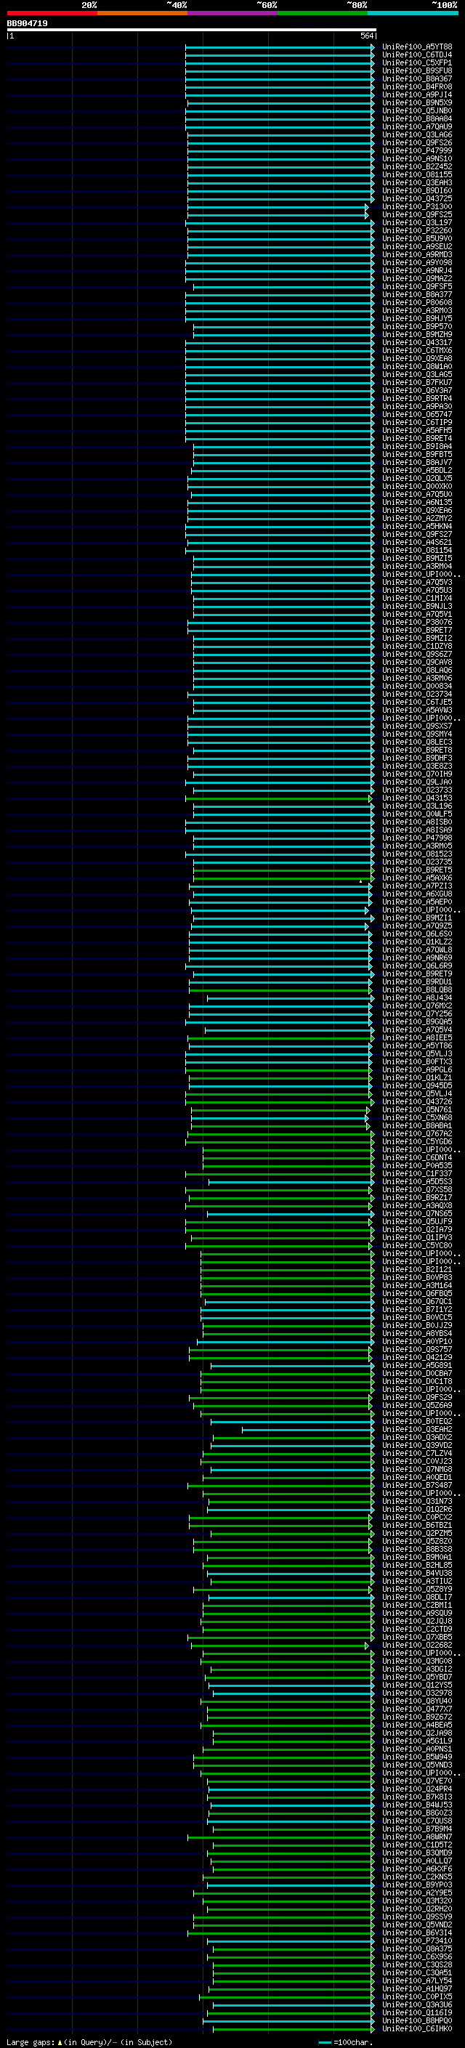The image size is (465, 2048).
Task: Open hit UniRef100_Q6L6S0
Action: click(416, 934)
